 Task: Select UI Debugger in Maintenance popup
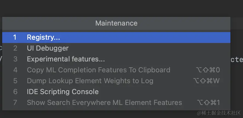[48, 48]
